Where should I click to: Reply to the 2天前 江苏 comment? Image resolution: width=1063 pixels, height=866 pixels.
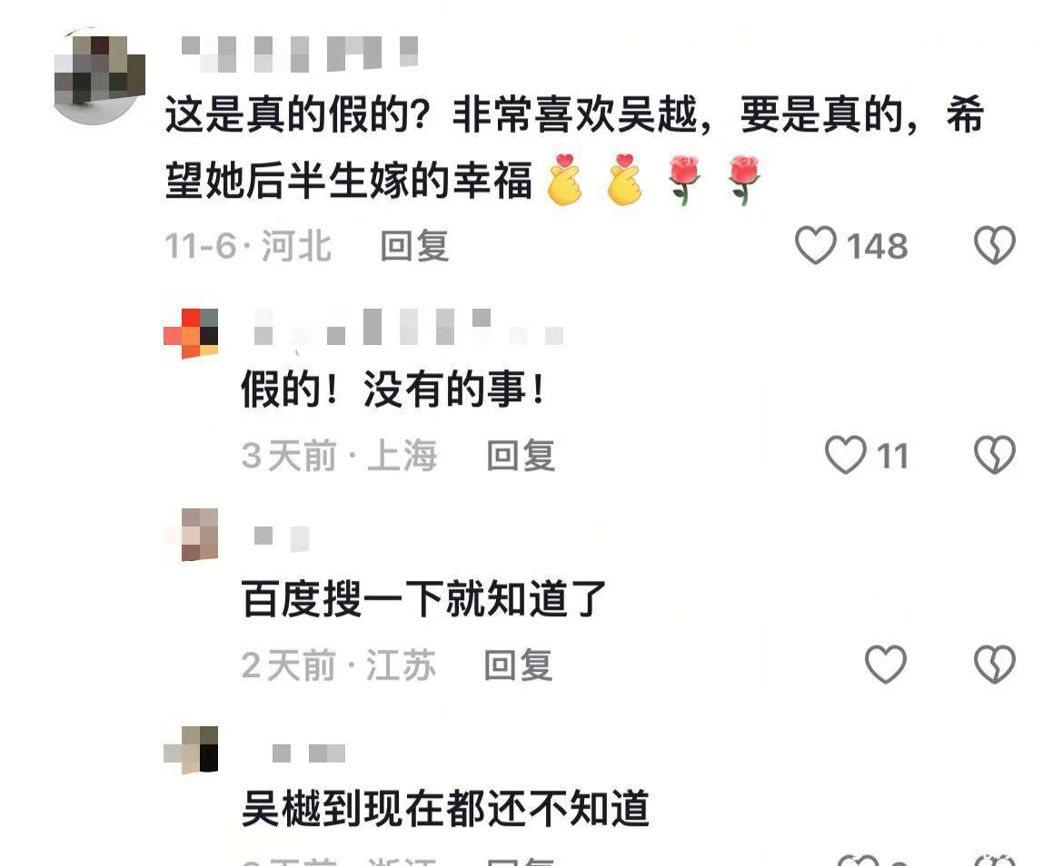(518, 664)
